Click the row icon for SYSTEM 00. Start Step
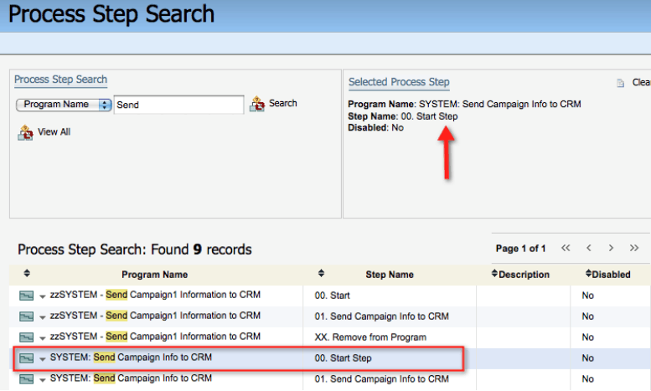Viewport: 651px width, 391px height. (x=27, y=358)
